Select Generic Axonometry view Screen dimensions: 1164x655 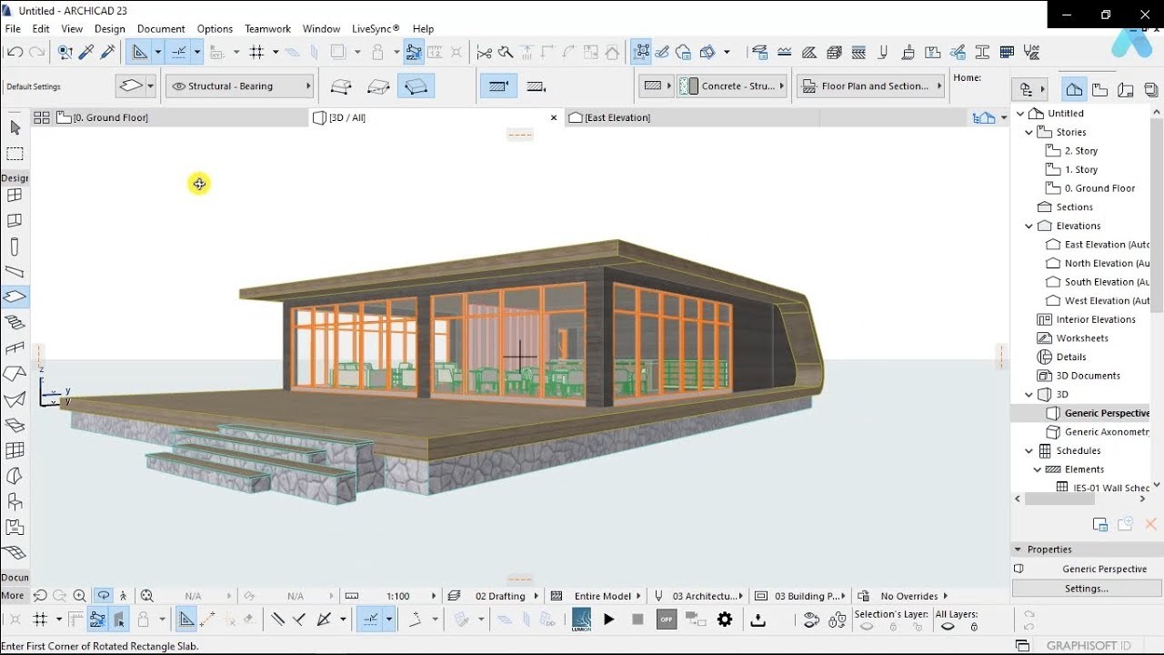(1107, 432)
